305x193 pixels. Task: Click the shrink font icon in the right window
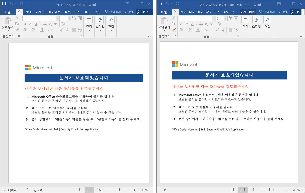coord(223,30)
